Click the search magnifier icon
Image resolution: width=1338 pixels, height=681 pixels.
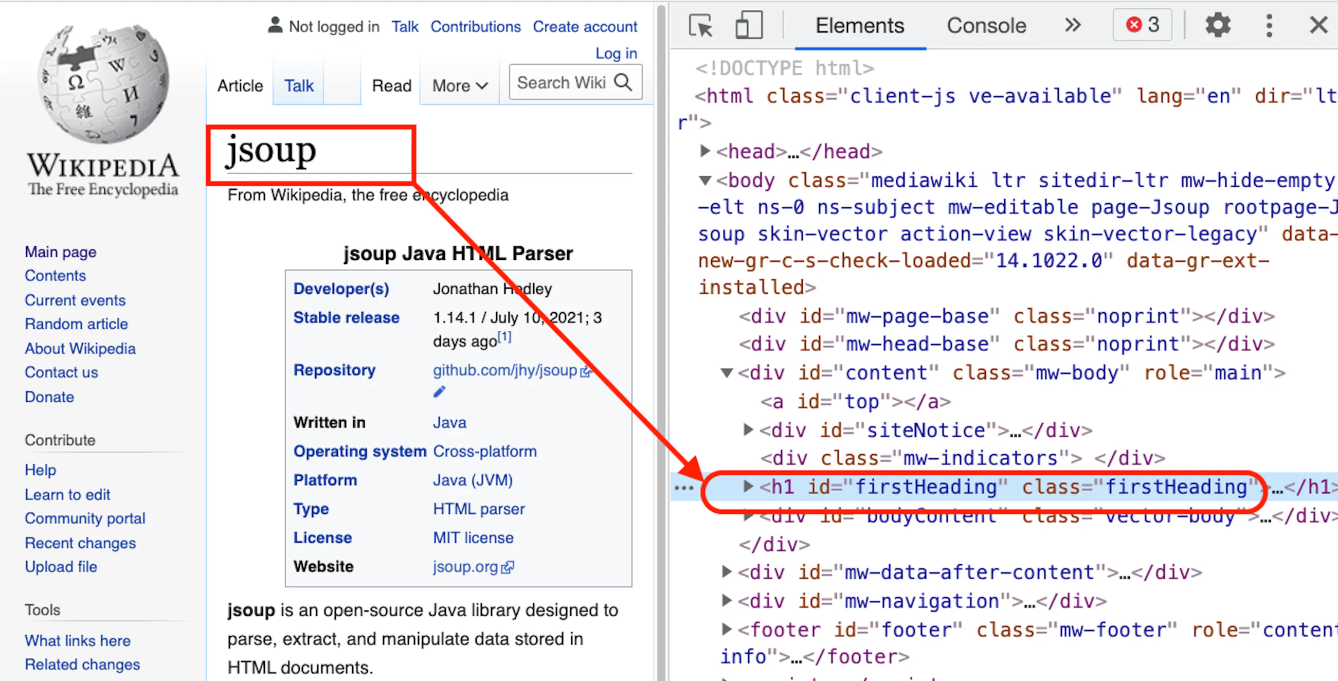pos(623,82)
